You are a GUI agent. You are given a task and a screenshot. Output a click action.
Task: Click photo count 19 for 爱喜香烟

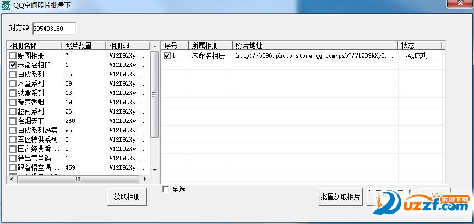(x=68, y=103)
